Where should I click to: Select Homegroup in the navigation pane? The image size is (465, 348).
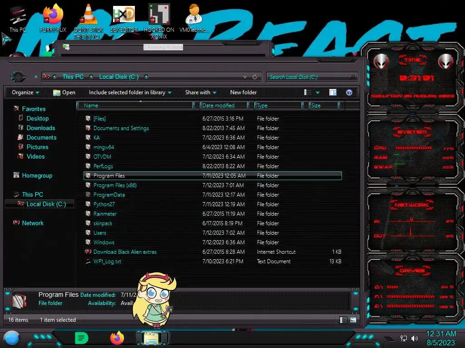tap(37, 175)
